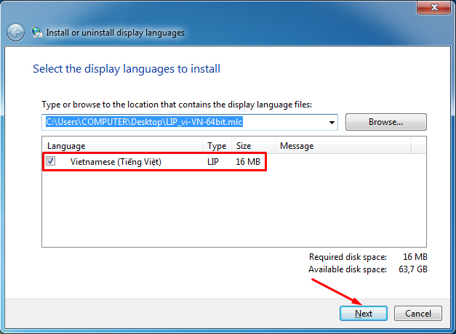Click inside the language file path field

point(182,122)
